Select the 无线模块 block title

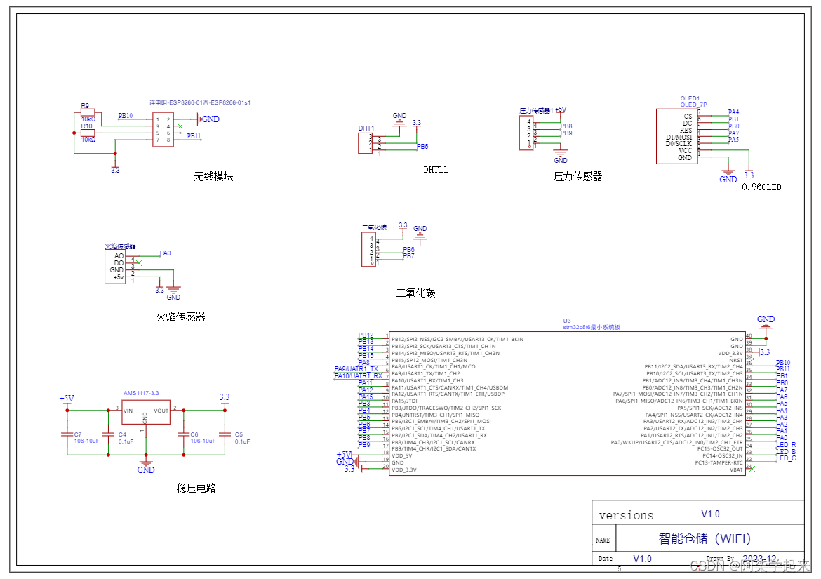click(213, 176)
